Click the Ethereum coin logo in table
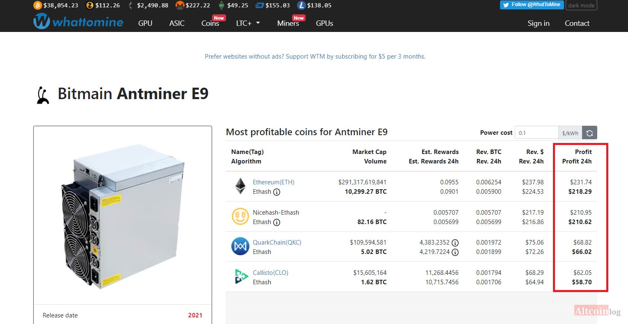The width and height of the screenshot is (628, 324). point(240,186)
